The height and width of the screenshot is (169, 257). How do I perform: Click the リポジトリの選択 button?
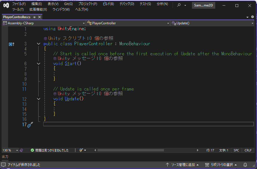pyautogui.click(x=221, y=165)
